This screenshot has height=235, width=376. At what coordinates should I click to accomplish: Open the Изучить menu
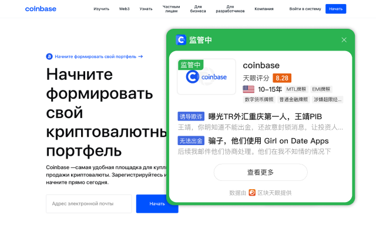(101, 9)
